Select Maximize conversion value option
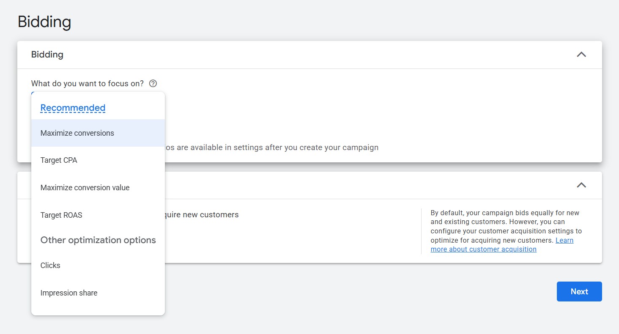This screenshot has width=619, height=334. [x=98, y=188]
